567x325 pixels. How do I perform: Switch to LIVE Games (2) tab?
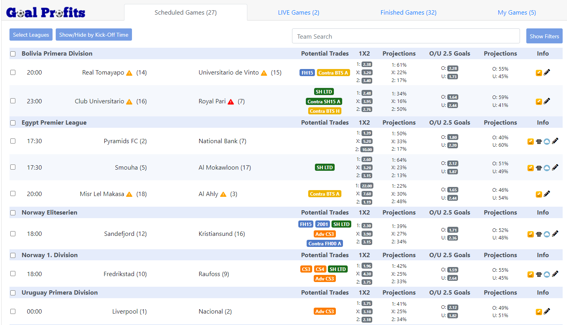coord(299,13)
